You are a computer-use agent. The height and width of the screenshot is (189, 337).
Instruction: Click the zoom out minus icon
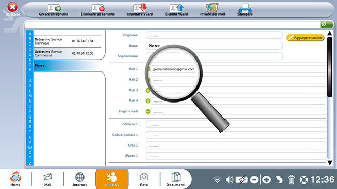tap(254, 180)
